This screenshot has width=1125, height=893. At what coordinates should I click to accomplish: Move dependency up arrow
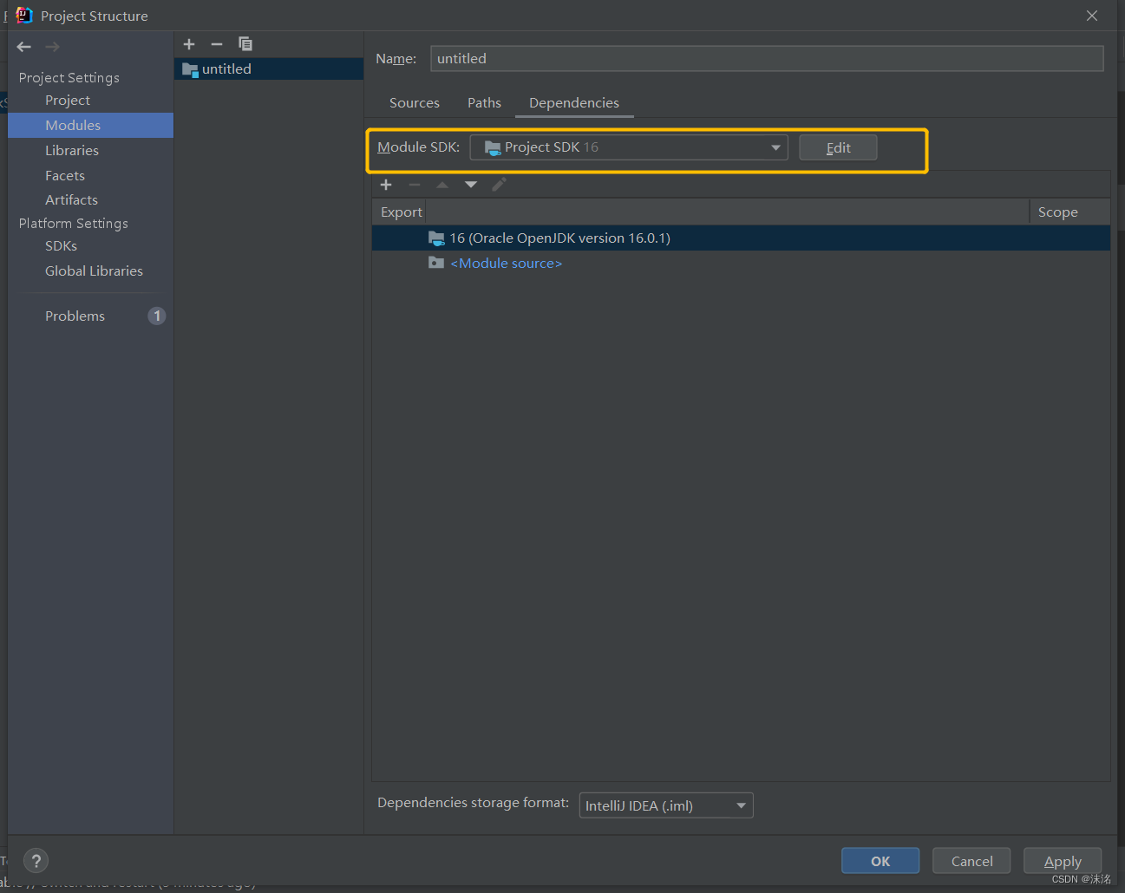pyautogui.click(x=442, y=185)
